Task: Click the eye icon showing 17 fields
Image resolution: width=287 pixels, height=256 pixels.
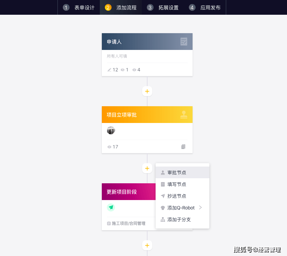Action: (x=109, y=147)
